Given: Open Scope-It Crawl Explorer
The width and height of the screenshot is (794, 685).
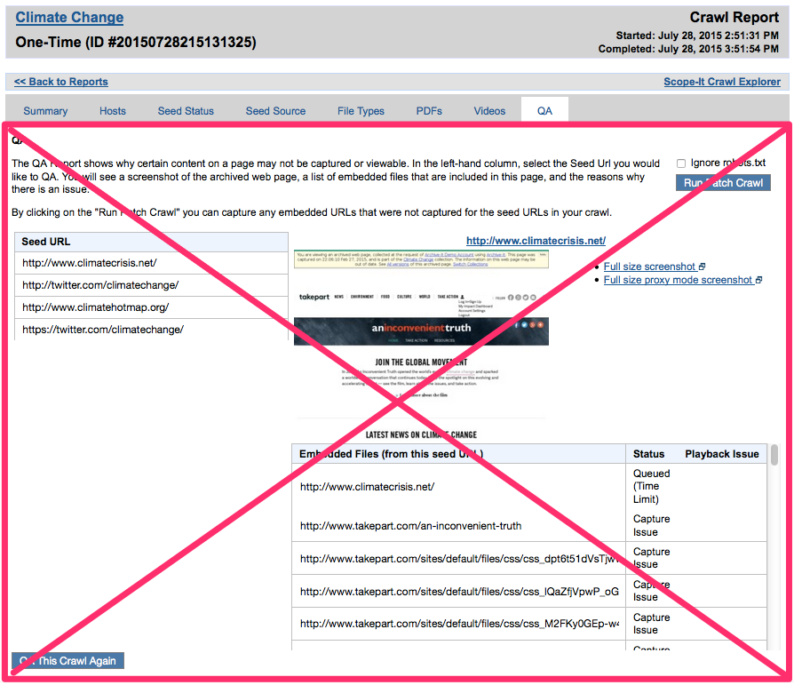Looking at the screenshot, I should coord(721,82).
